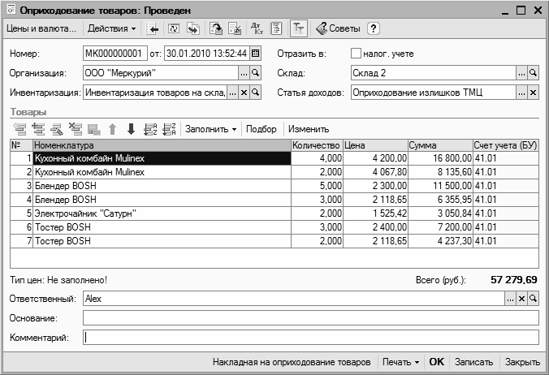
Task: Click the 'Сумма' column header
Action: point(440,145)
